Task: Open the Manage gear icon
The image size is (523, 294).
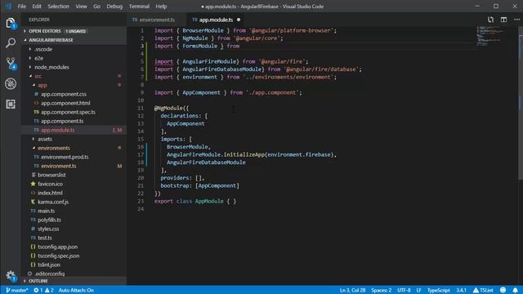Action: (11, 276)
